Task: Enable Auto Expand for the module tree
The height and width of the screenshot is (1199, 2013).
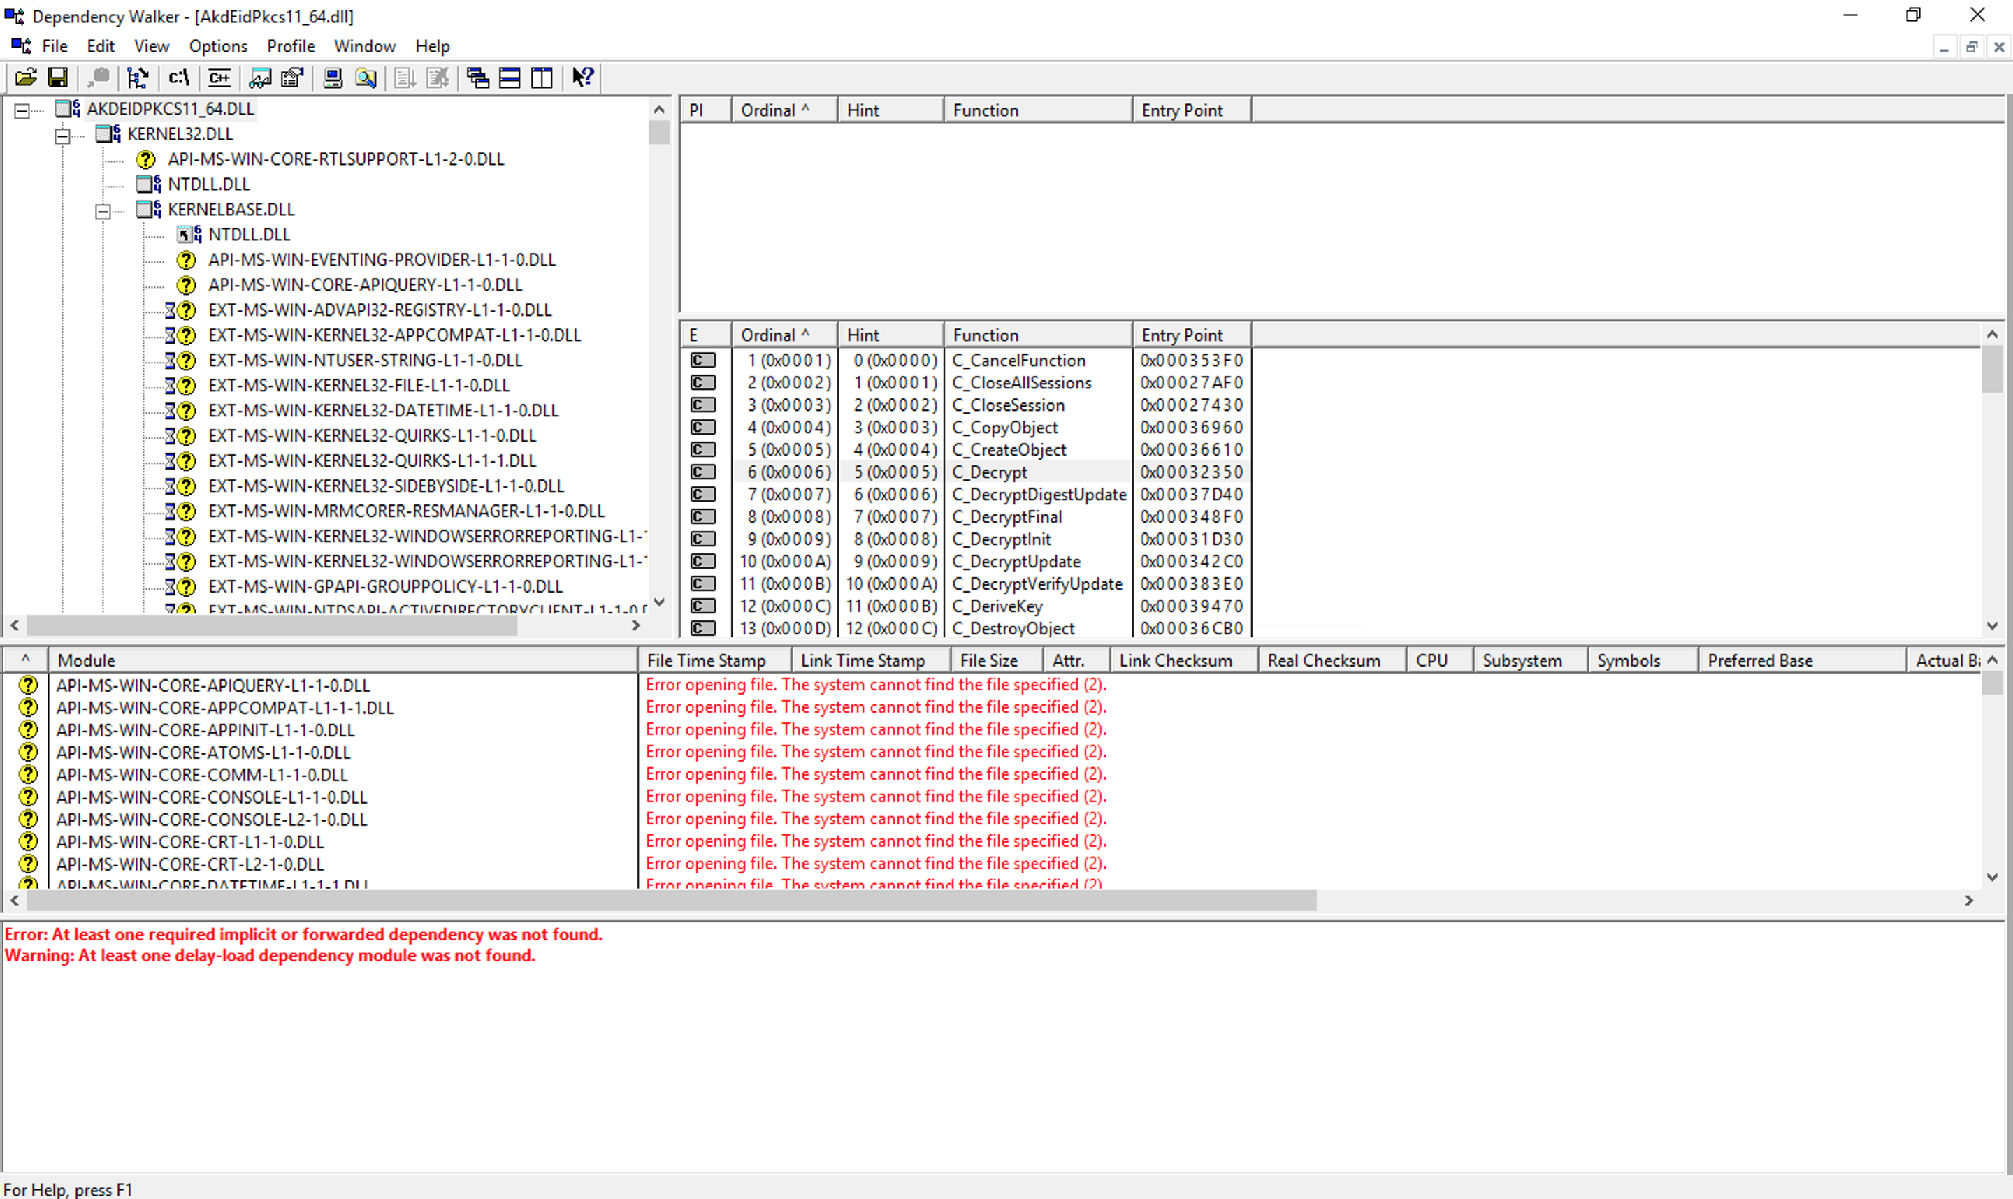Action: coord(138,78)
